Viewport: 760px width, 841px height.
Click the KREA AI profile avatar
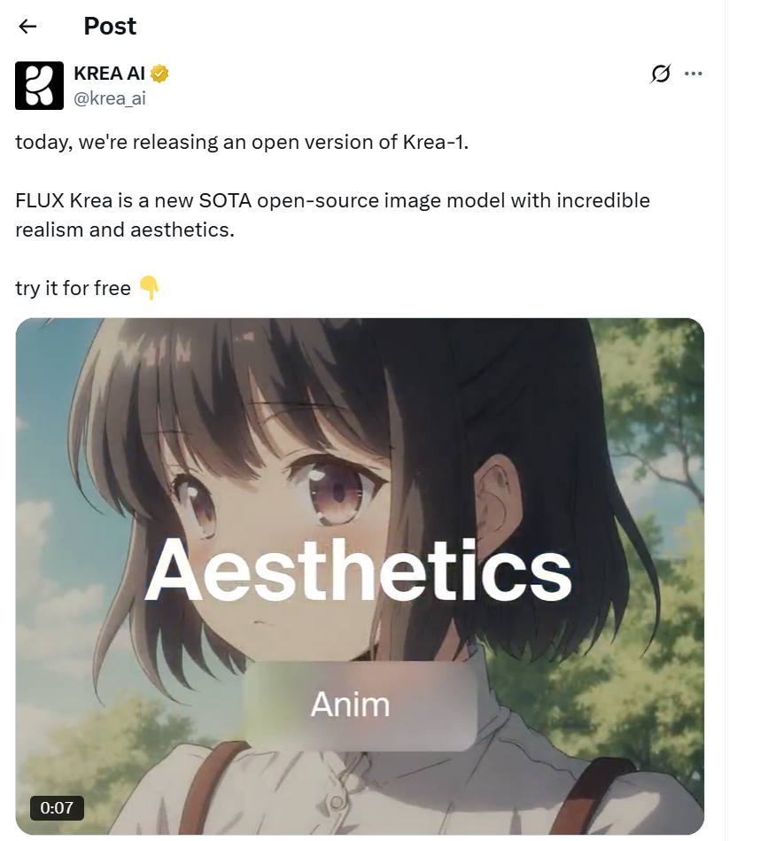click(x=39, y=86)
